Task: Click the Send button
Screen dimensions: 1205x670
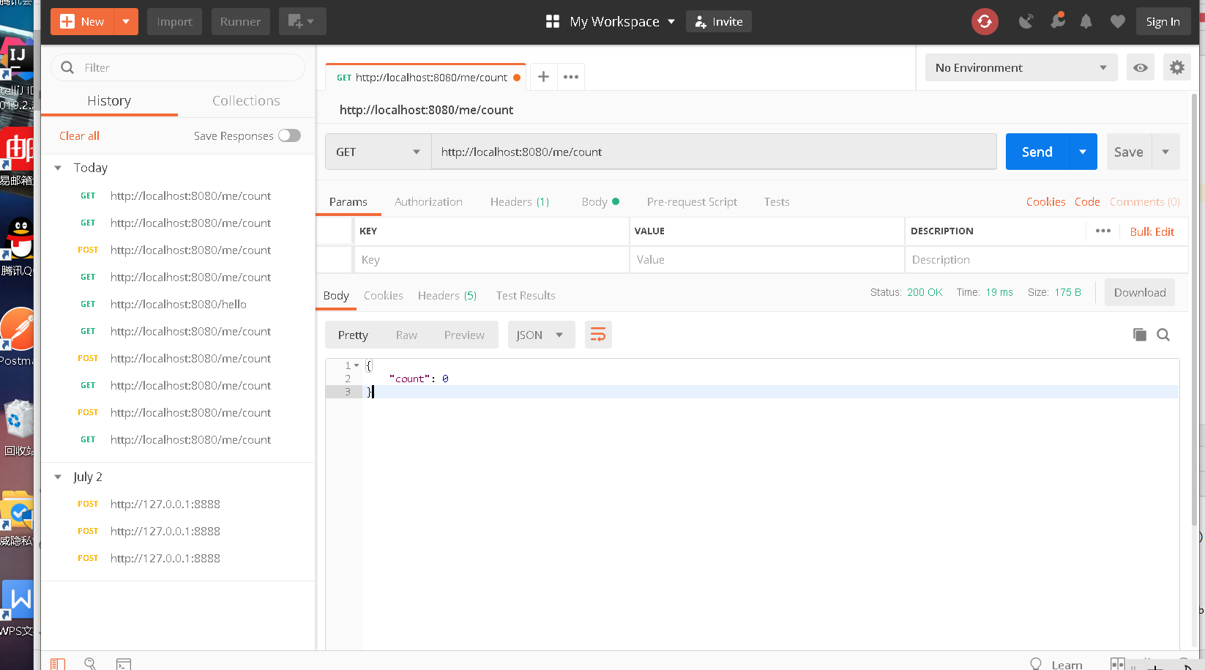Action: 1035,152
